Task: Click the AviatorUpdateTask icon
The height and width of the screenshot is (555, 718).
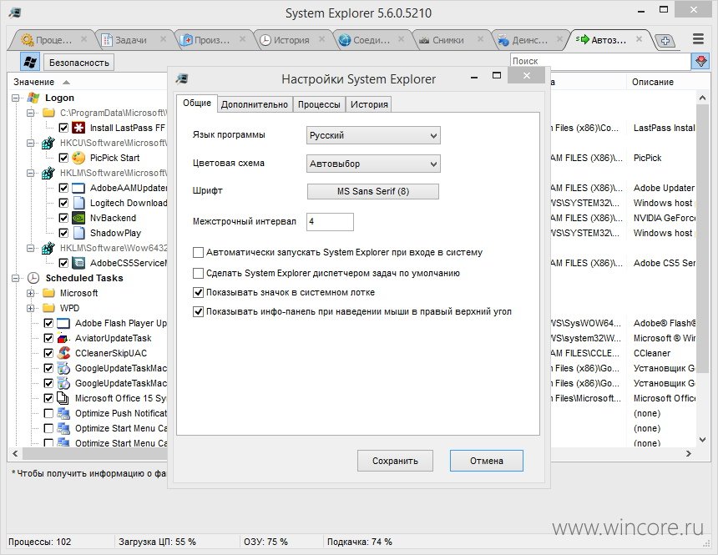Action: [63, 338]
